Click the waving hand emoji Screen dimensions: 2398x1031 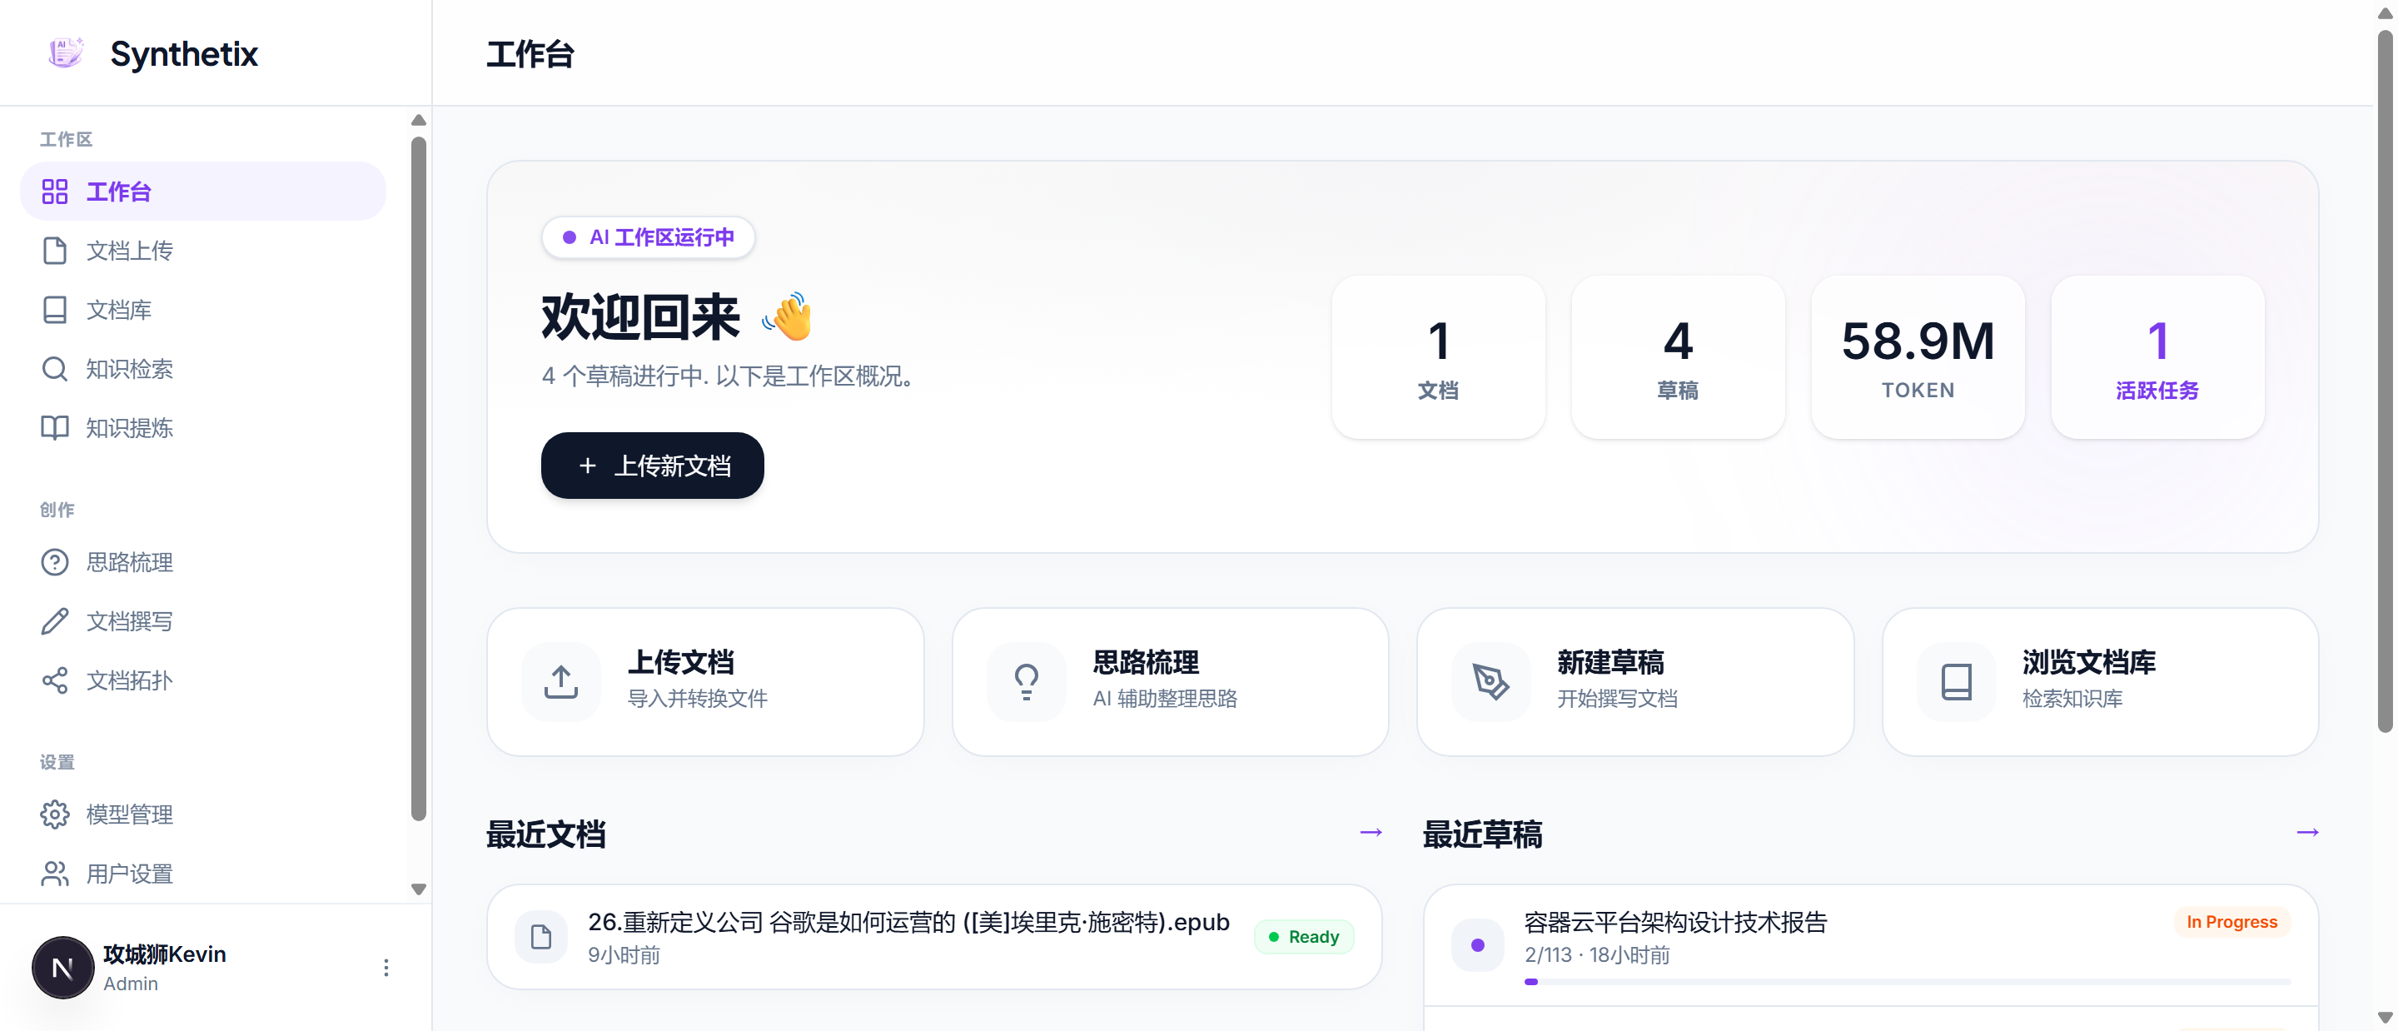click(x=788, y=316)
